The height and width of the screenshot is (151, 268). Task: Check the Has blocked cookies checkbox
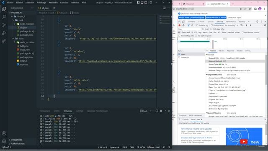coord(242,32)
